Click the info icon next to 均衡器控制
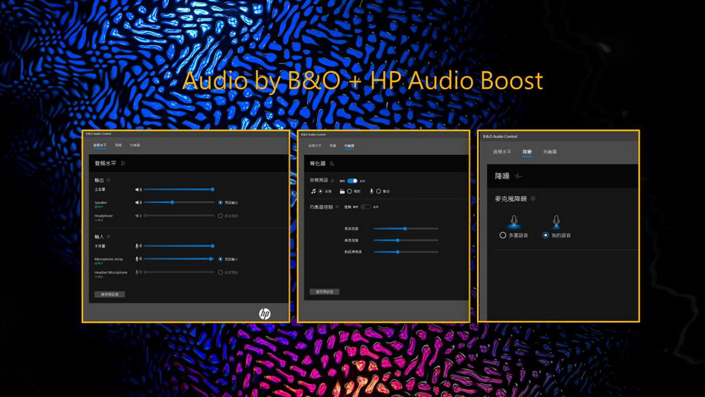Viewport: 705px width, 397px height. tap(337, 207)
